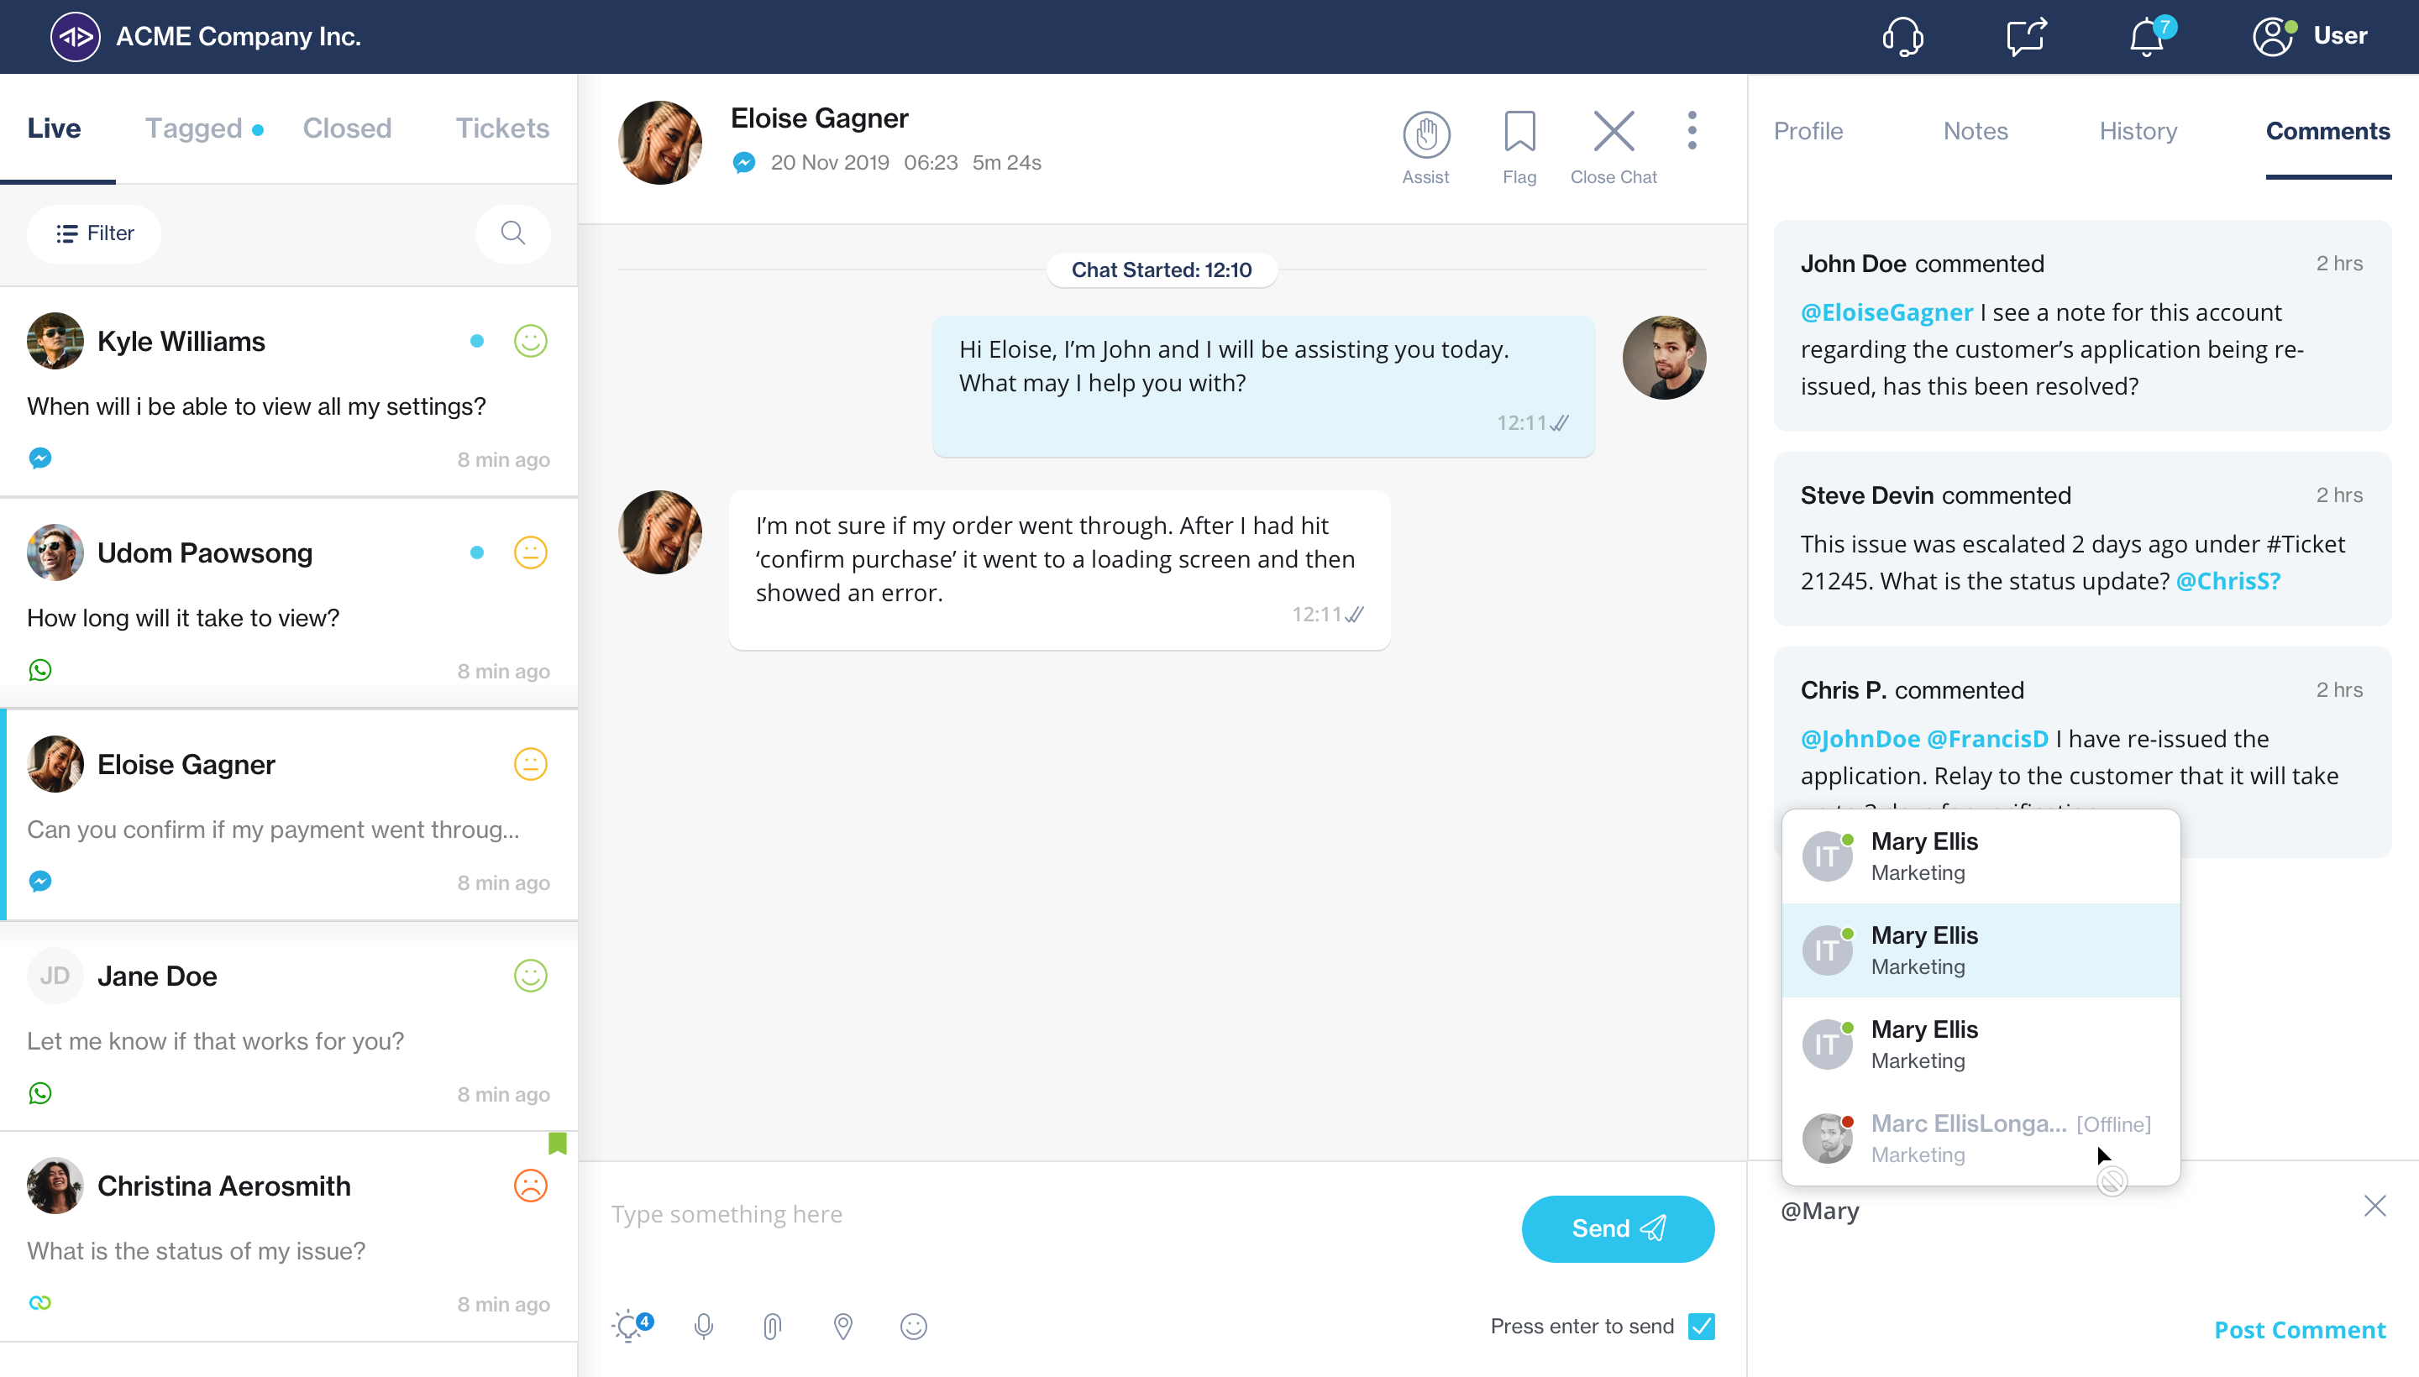
Task: Toggle Press enter to send checkbox
Action: pos(1701,1326)
